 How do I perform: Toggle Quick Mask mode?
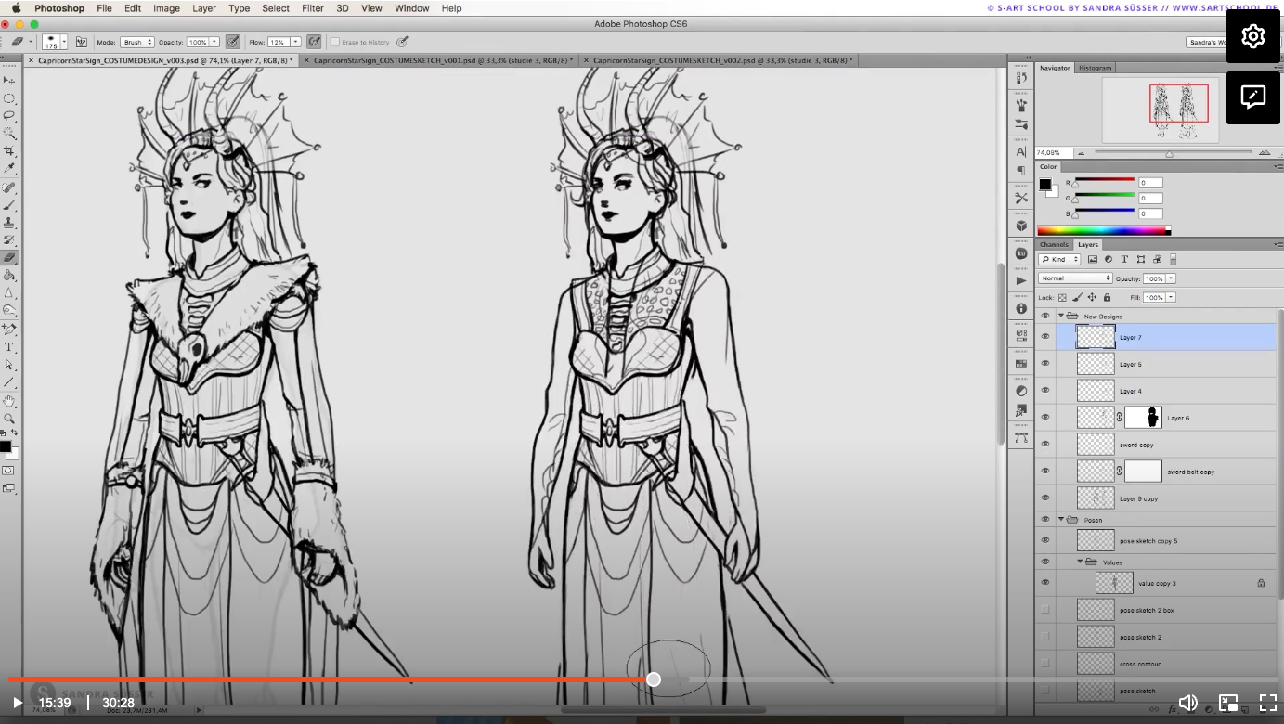[9, 471]
